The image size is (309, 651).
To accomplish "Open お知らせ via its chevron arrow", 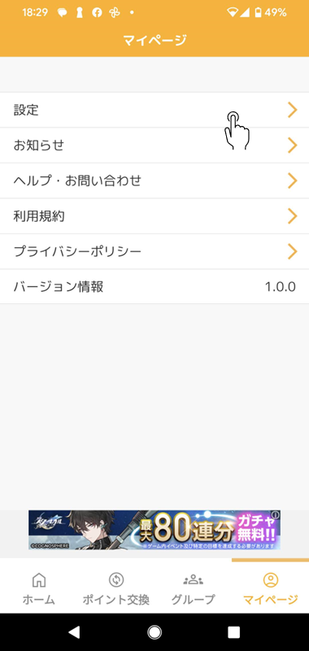I will (293, 145).
